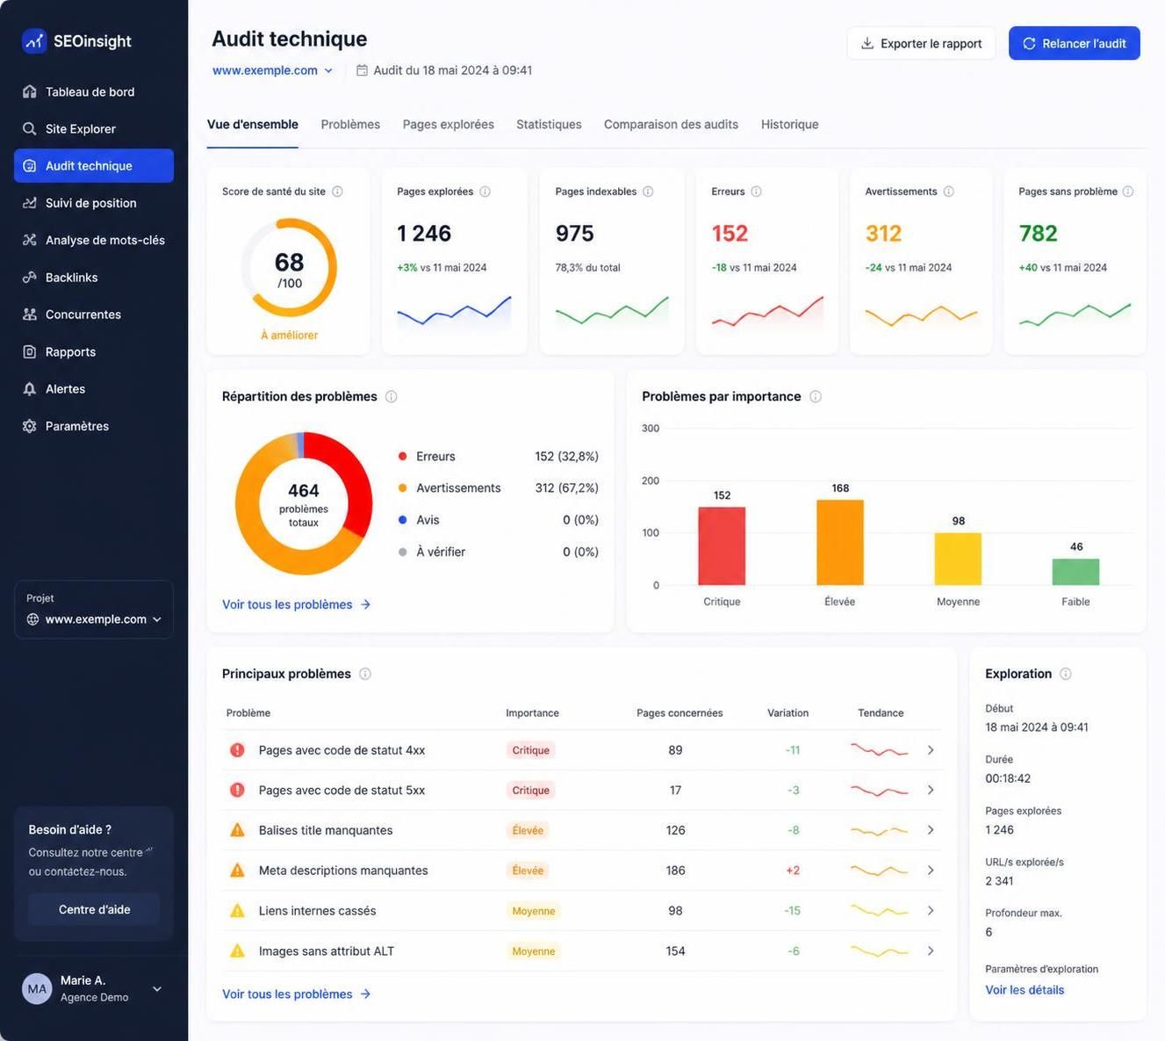
Task: Click the Paramètres gear icon
Action: (x=30, y=426)
